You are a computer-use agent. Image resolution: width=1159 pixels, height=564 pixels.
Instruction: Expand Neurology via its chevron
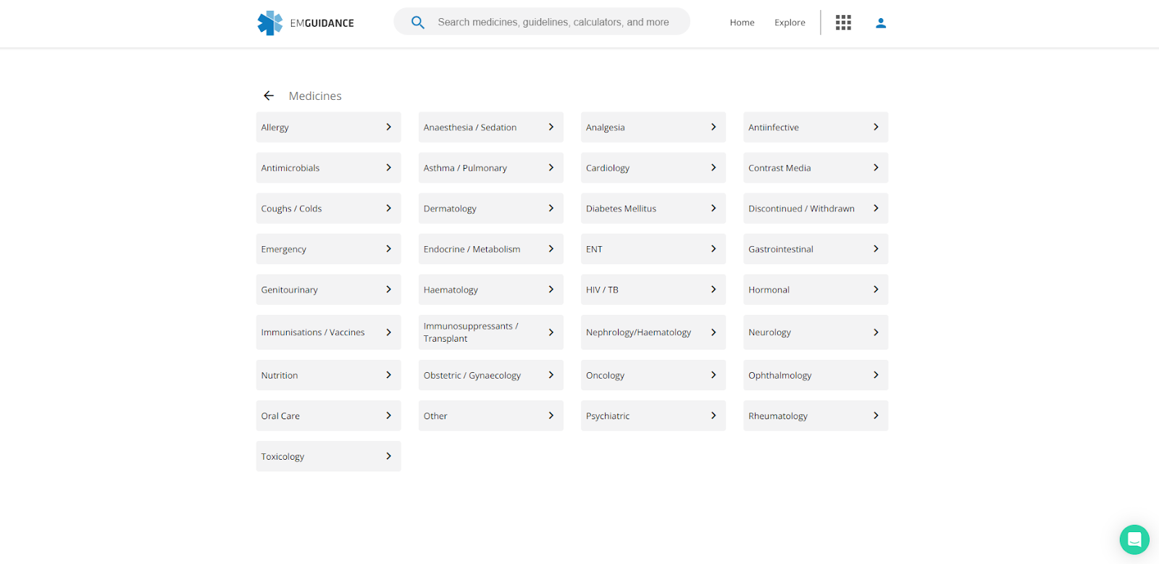tap(876, 332)
